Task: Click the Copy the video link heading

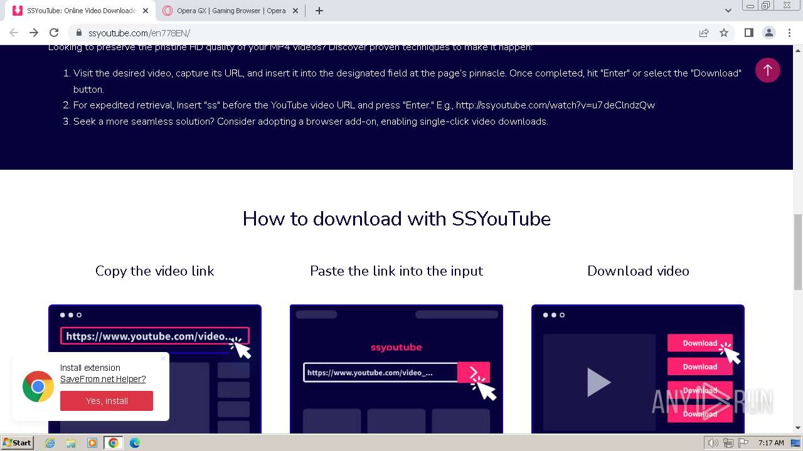Action: tap(154, 271)
